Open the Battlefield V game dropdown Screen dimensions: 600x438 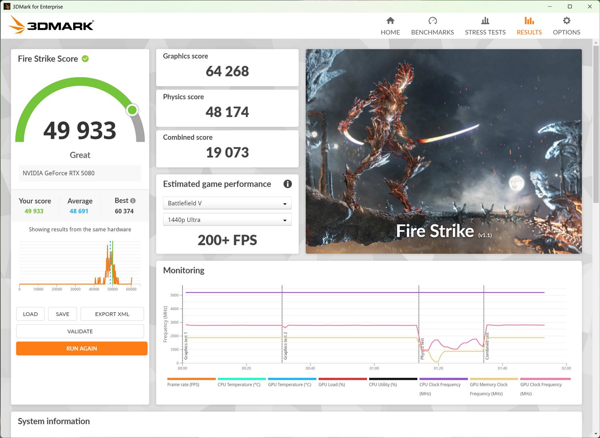pyautogui.click(x=227, y=203)
